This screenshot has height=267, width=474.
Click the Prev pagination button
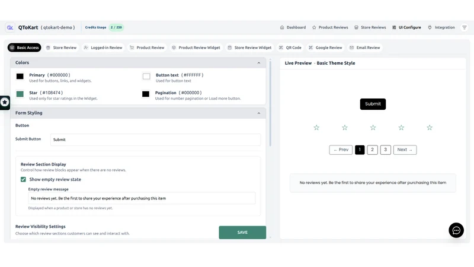tap(341, 150)
